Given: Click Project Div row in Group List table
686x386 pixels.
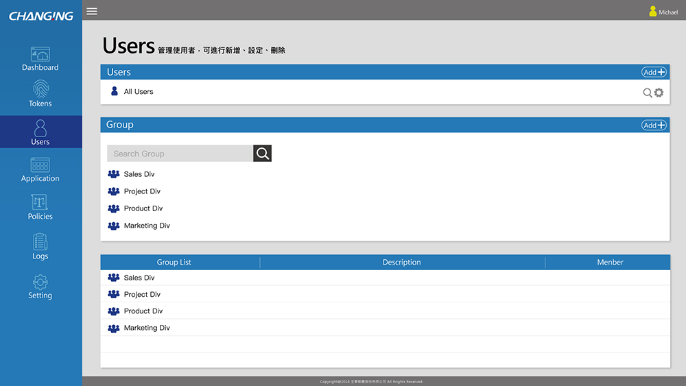Looking at the screenshot, I should [142, 294].
